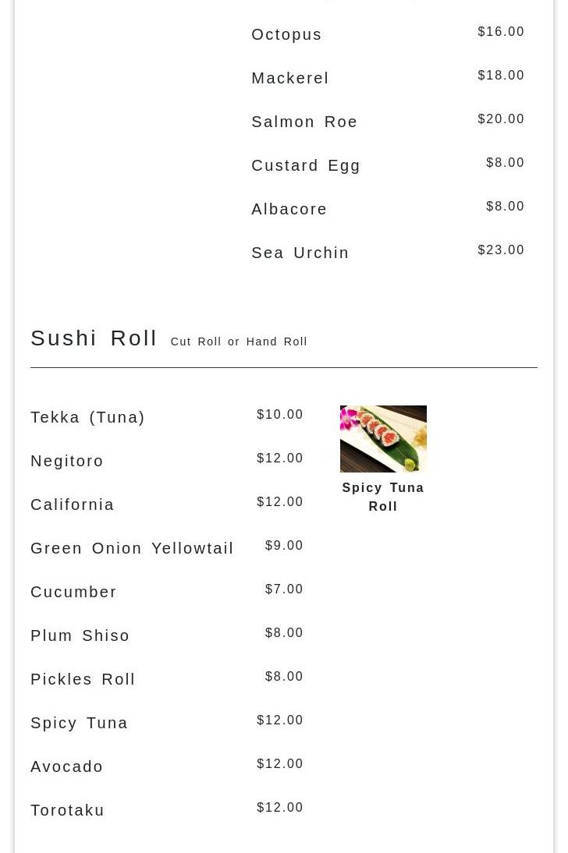
Task: Choose Sea Urchin menu item
Action: pyautogui.click(x=300, y=253)
